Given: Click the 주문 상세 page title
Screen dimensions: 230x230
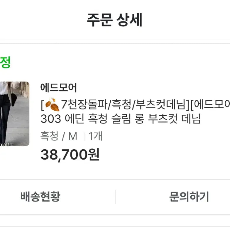Looking at the screenshot, I should [114, 20].
